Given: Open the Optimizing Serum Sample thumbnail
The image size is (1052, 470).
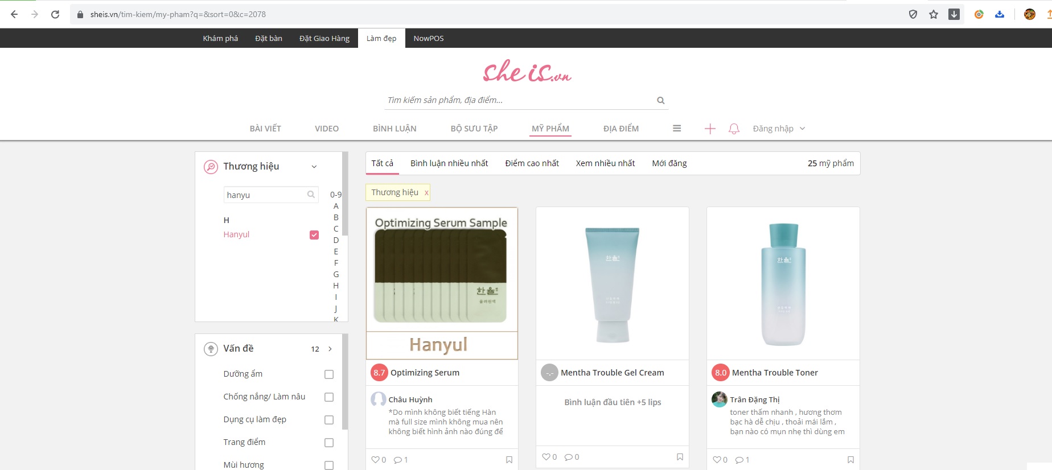Looking at the screenshot, I should [x=442, y=283].
